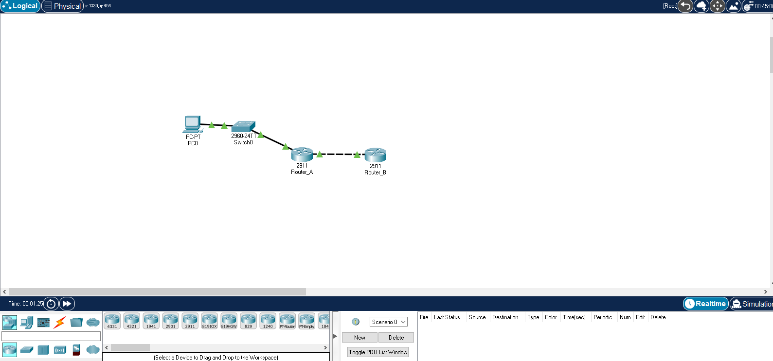773x361 pixels.
Task: Click Toggle PDU List Window button
Action: [378, 352]
